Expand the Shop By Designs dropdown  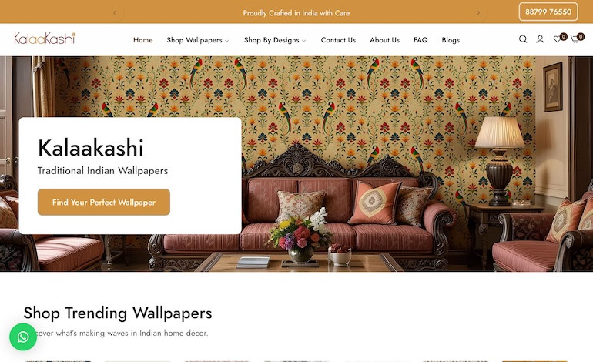tap(275, 40)
